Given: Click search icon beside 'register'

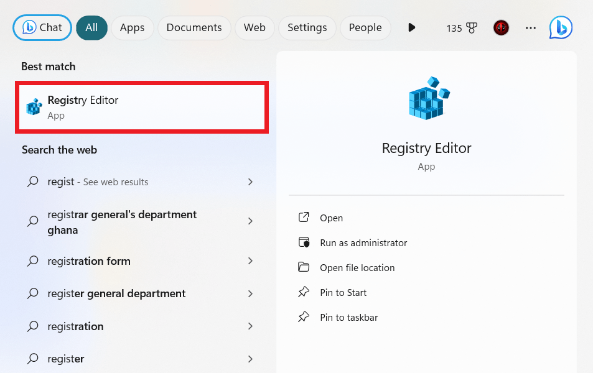Looking at the screenshot, I should (33, 358).
